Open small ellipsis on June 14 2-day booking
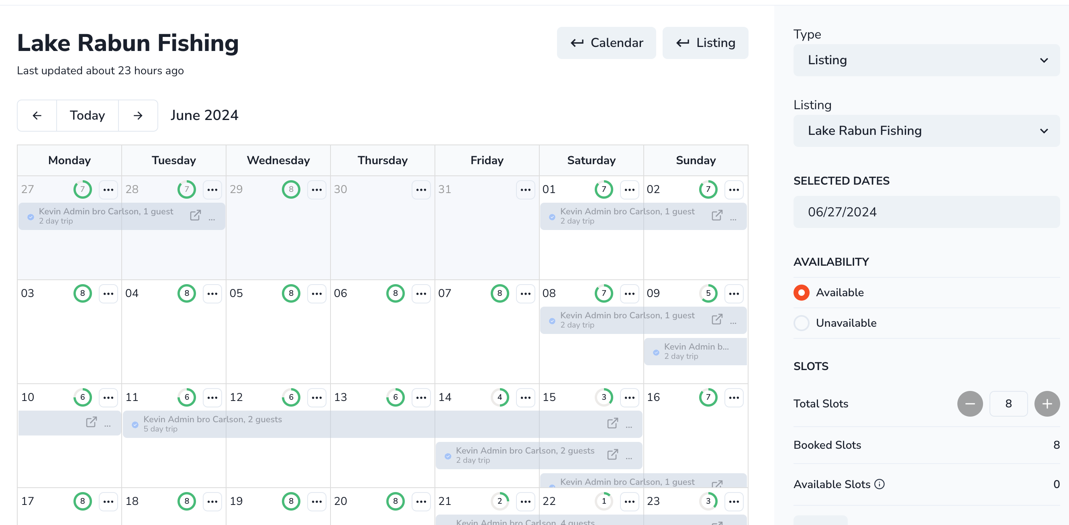Screen dimensions: 1069x525 click(x=629, y=458)
